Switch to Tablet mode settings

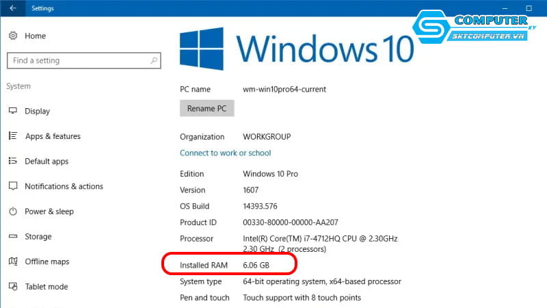[x=46, y=287]
